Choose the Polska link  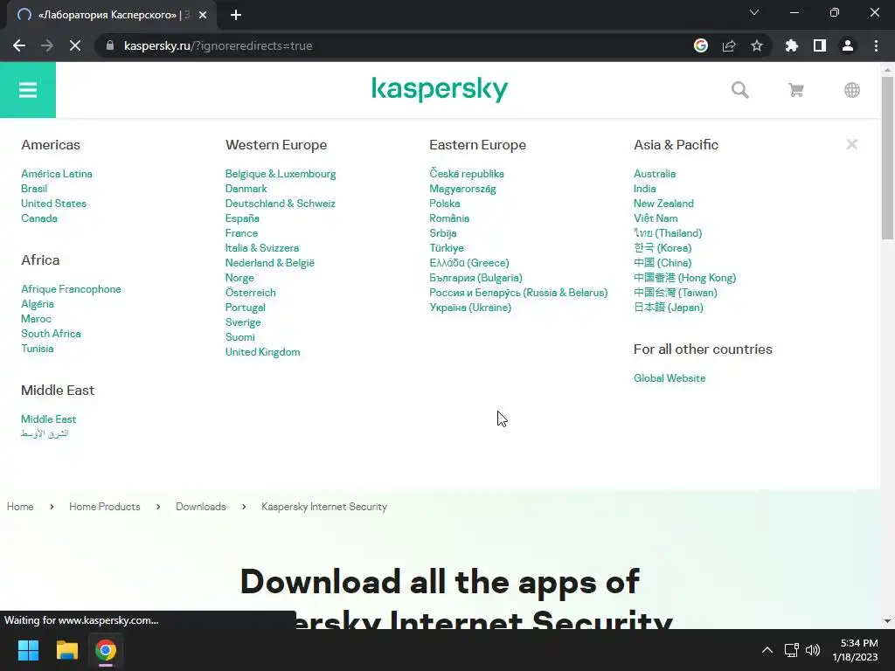[x=445, y=203]
